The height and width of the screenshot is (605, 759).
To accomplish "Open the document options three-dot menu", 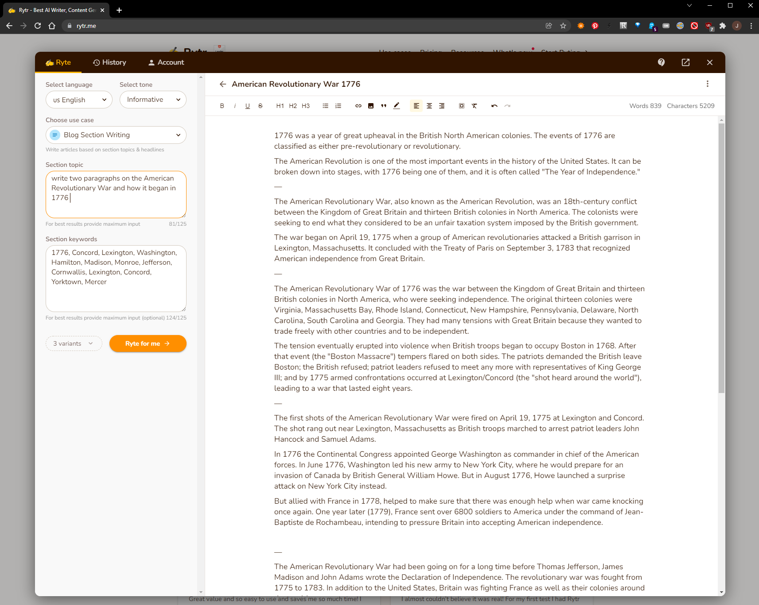I will click(708, 84).
